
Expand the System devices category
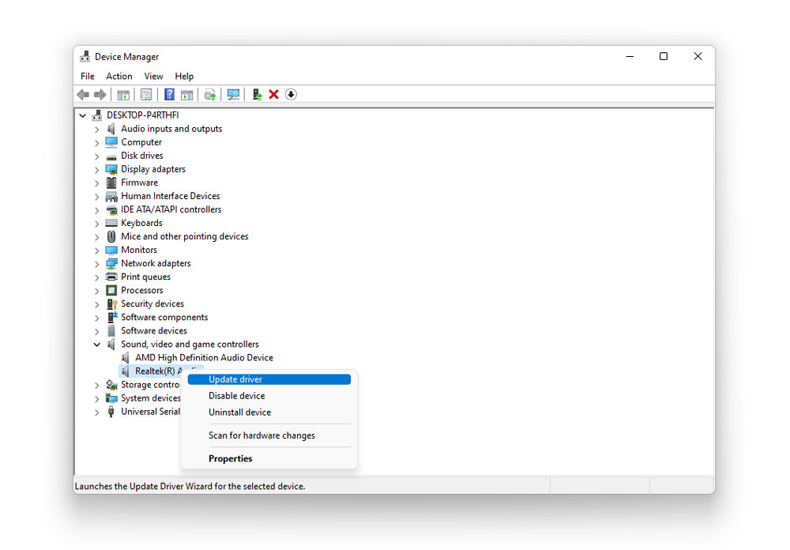click(x=96, y=398)
